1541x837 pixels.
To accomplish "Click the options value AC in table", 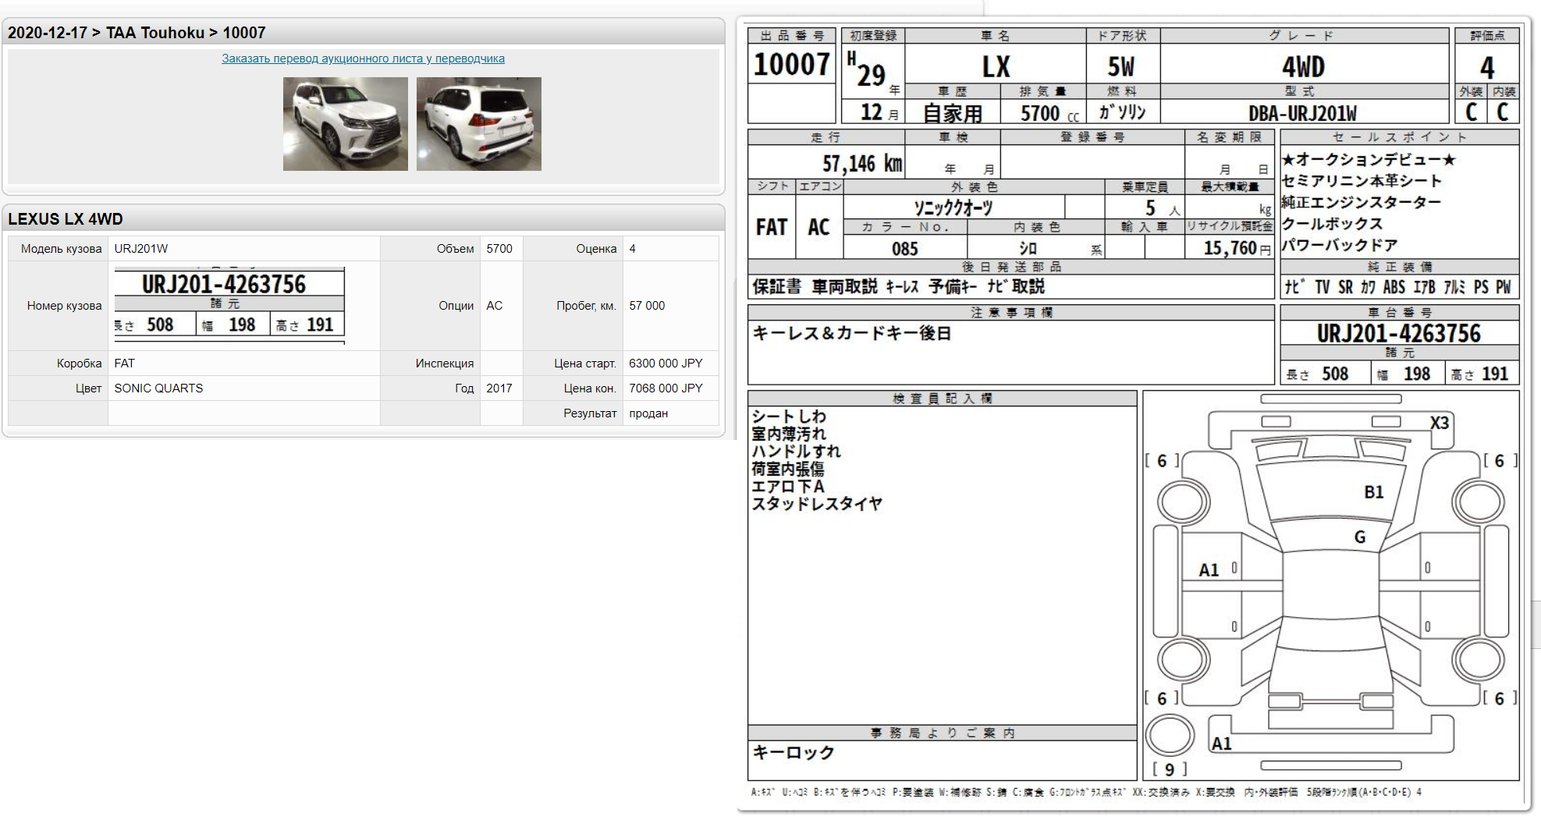I will pos(495,306).
